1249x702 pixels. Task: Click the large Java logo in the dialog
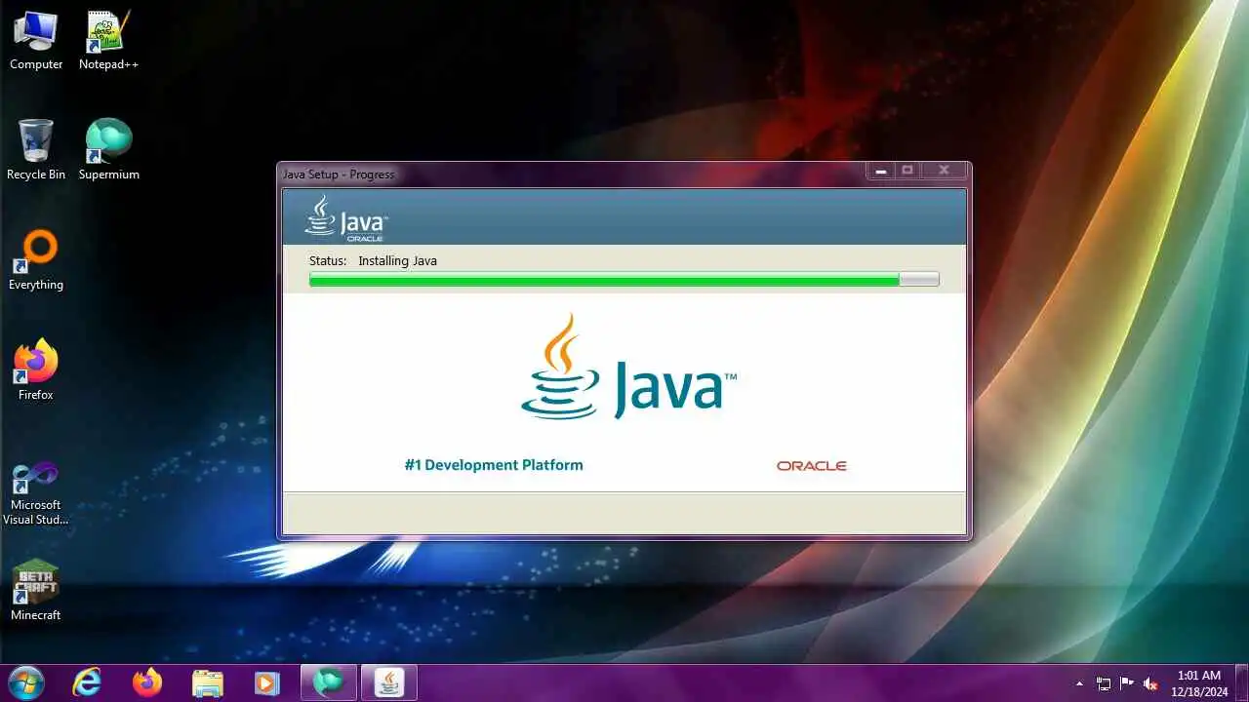click(628, 368)
